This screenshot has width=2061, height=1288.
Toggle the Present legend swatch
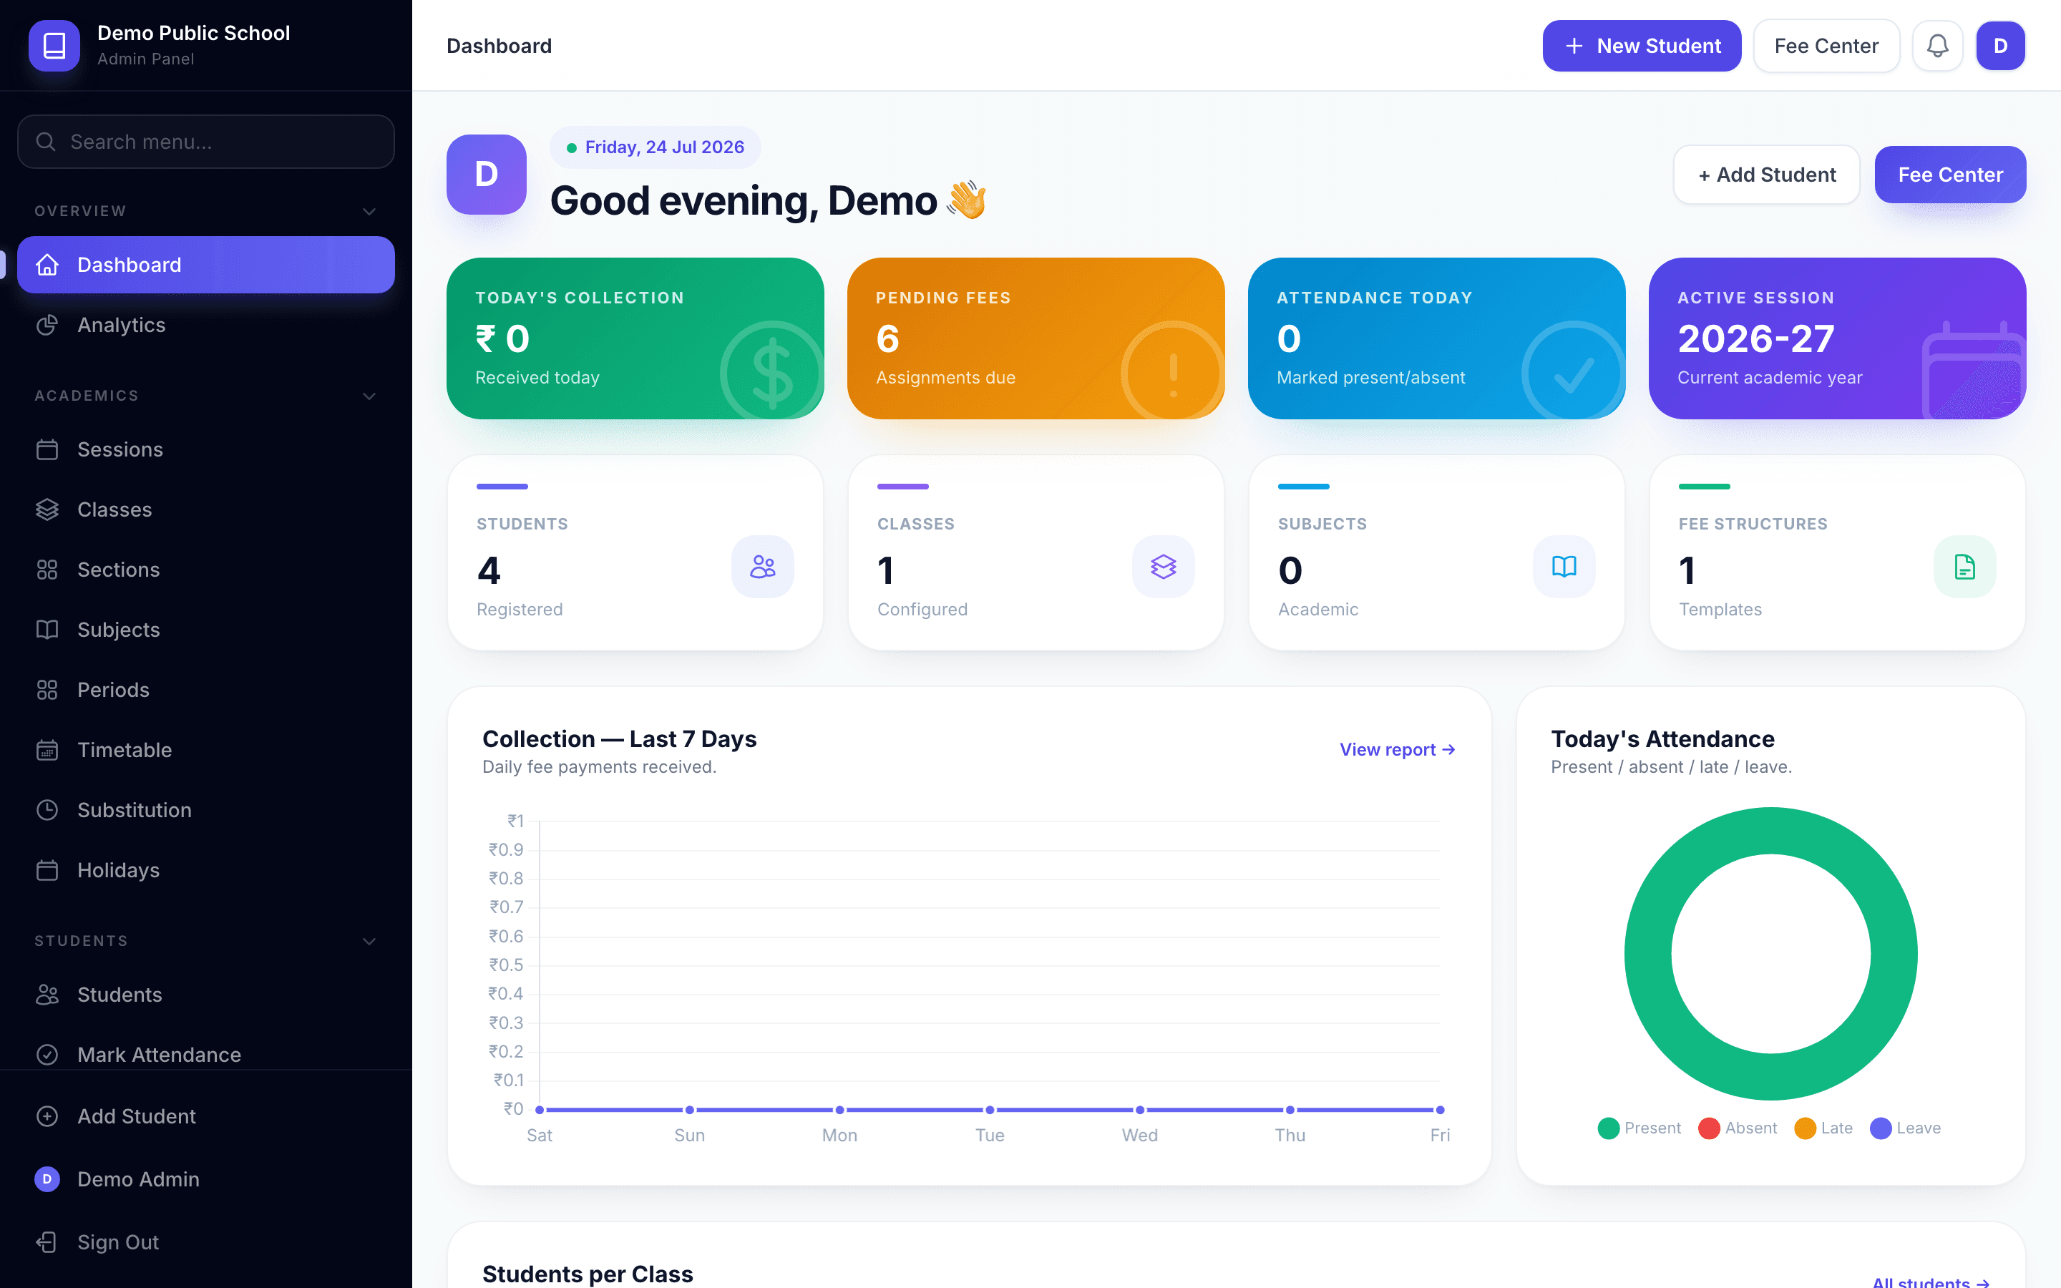(x=1608, y=1128)
